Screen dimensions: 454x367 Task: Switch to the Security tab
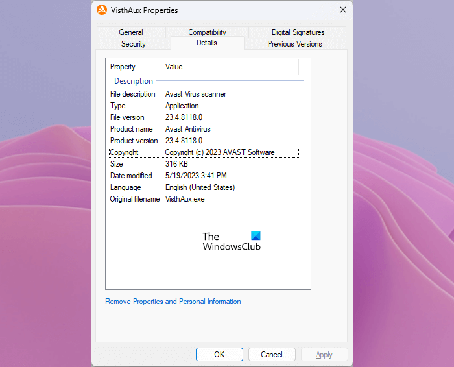click(134, 44)
